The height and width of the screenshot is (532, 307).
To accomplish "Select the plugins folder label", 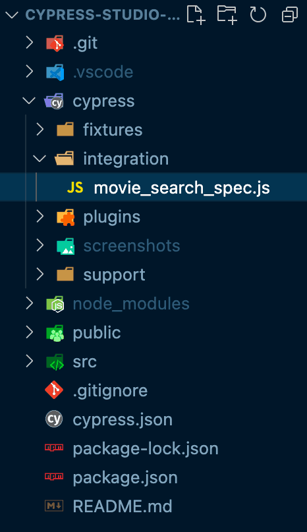I will 112,217.
